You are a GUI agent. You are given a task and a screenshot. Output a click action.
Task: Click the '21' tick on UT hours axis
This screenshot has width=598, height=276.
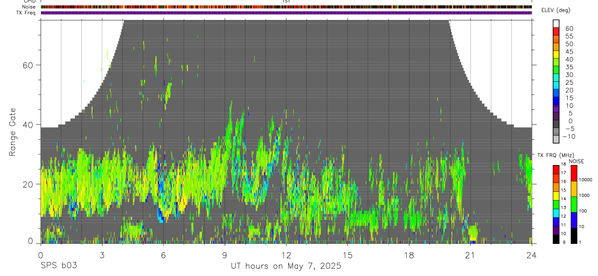pos(470,255)
